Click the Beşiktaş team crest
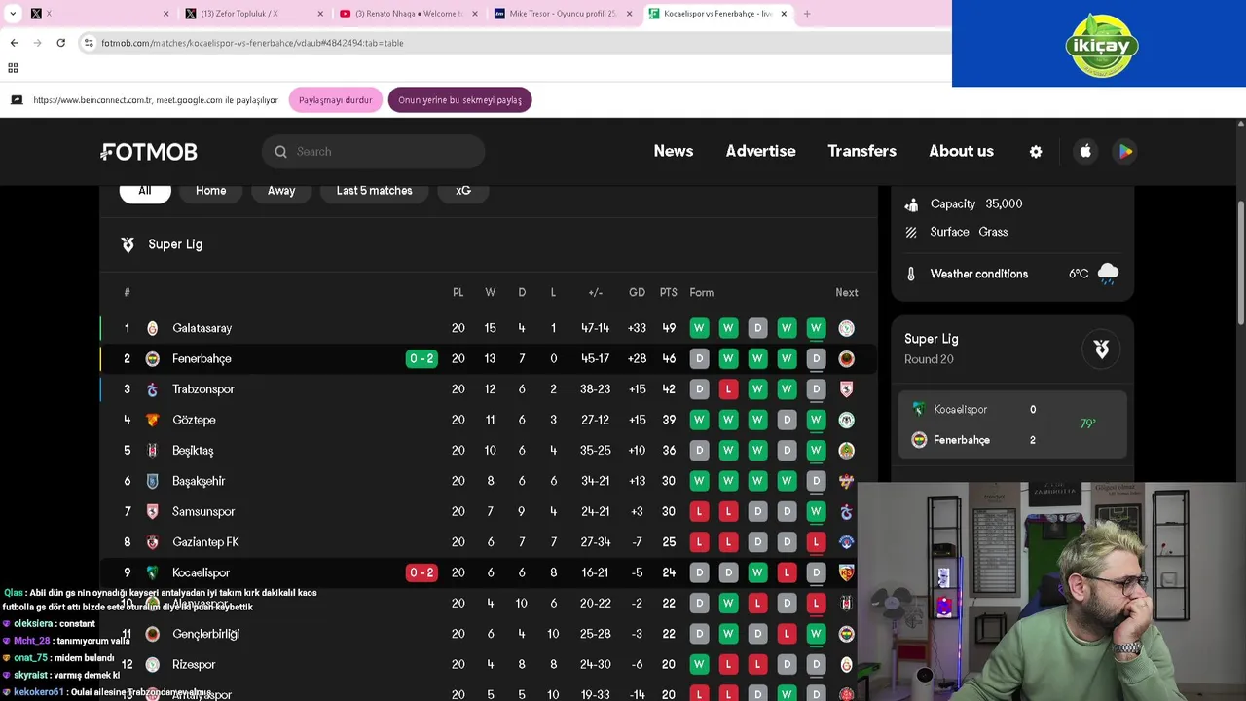The width and height of the screenshot is (1246, 701). click(152, 451)
